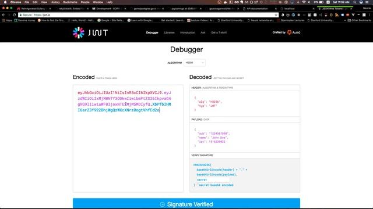Click the volume icon in menu bar

coord(309,2)
